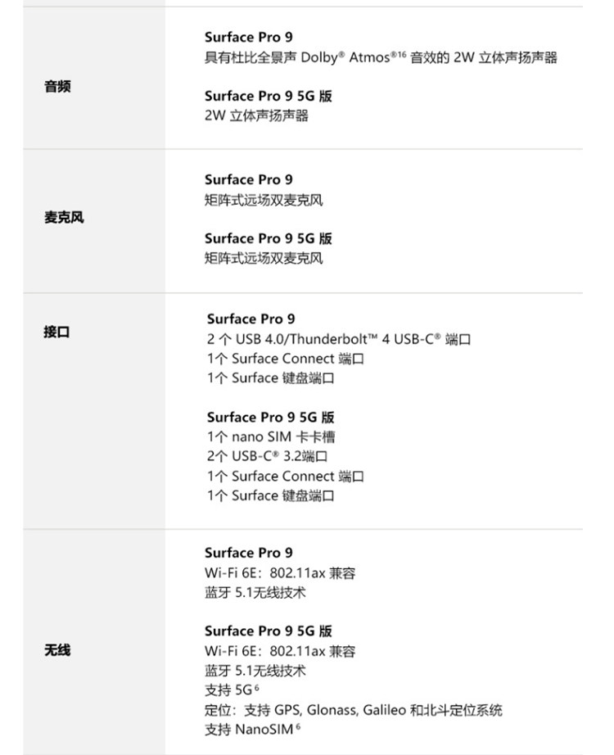The image size is (614, 755).
Task: Click the 音频 row label
Action: pos(57,87)
